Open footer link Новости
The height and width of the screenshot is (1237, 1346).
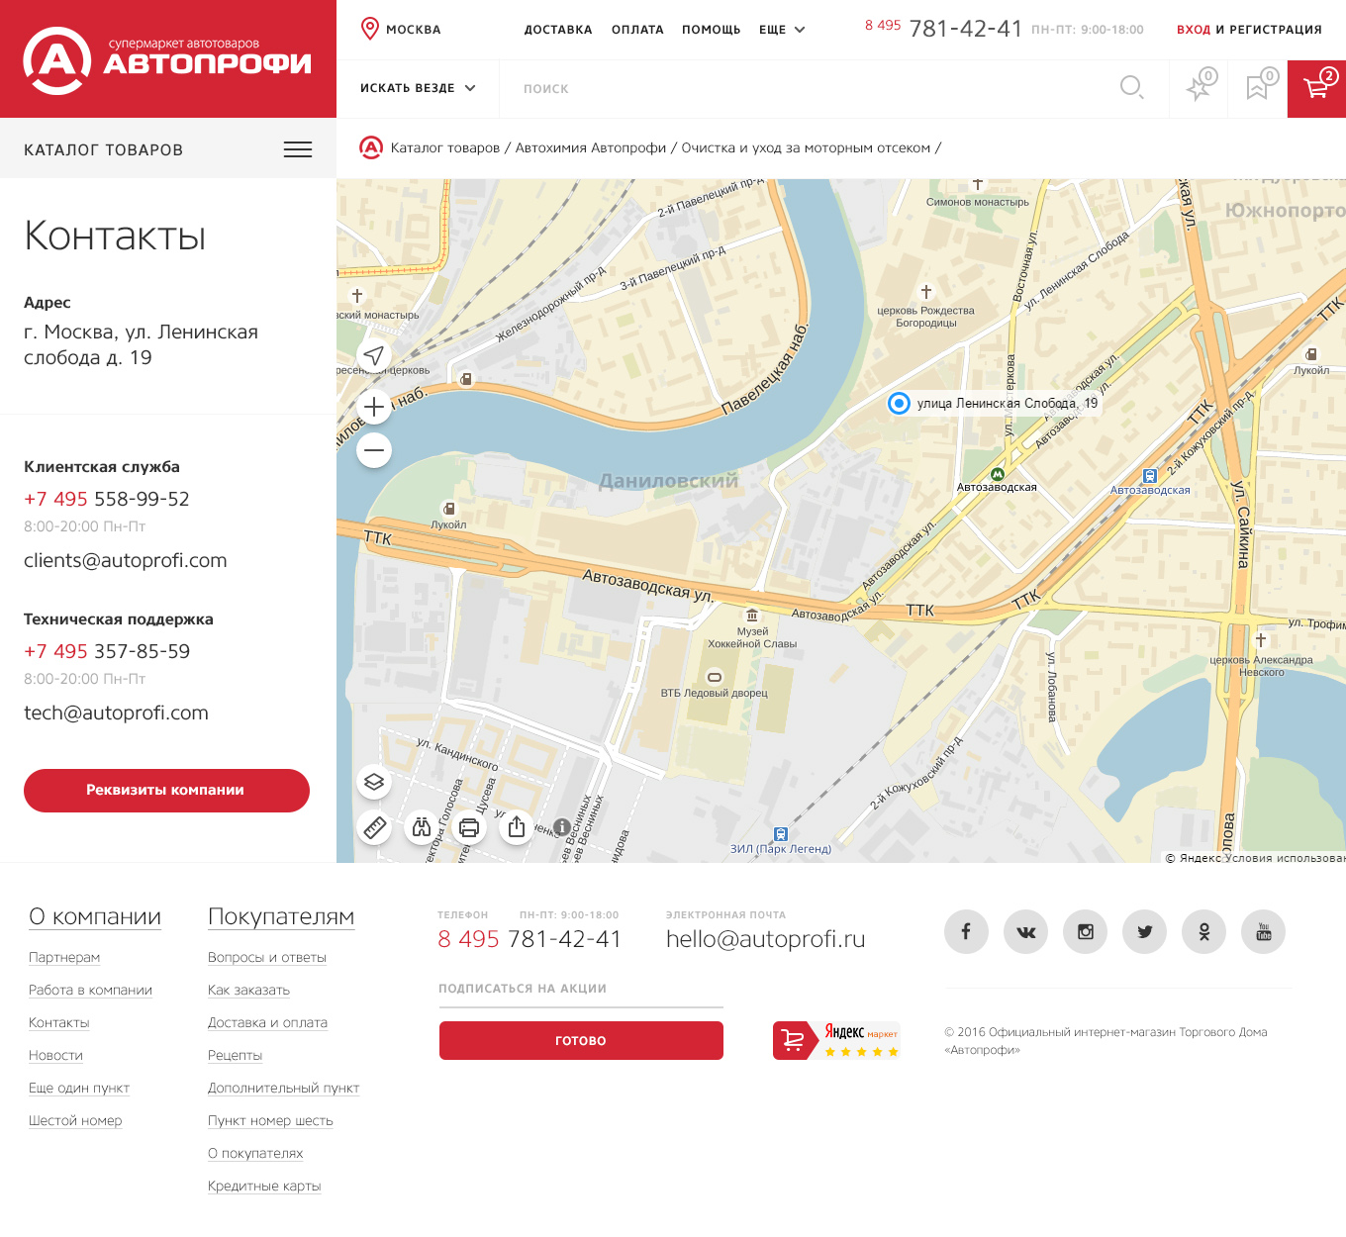point(55,1055)
